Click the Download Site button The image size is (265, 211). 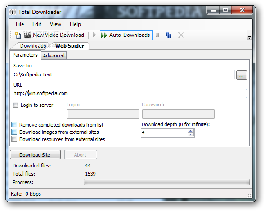(36, 155)
